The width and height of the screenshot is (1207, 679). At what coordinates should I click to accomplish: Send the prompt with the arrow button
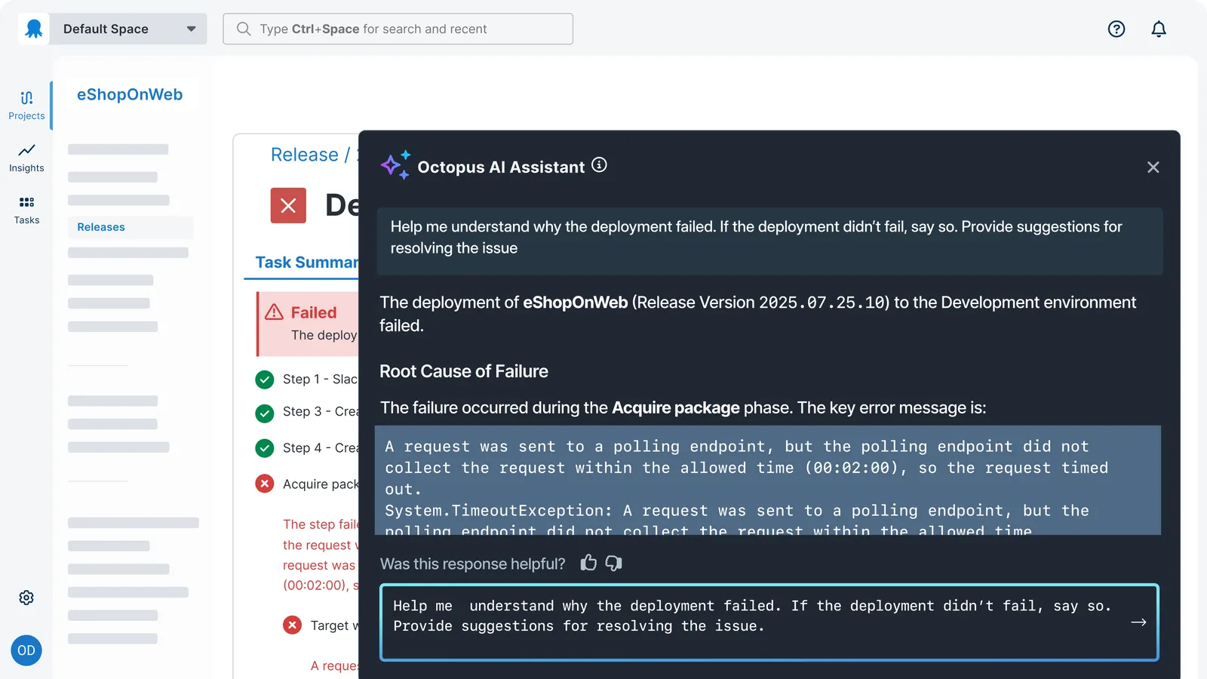click(1138, 622)
